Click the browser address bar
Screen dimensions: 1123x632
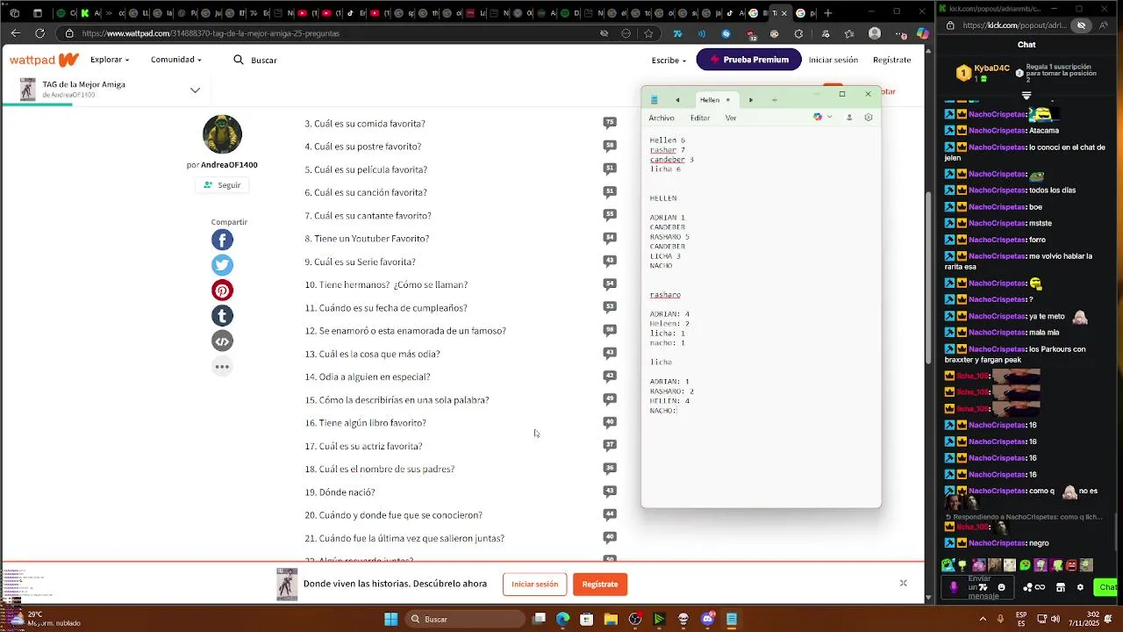point(333,33)
